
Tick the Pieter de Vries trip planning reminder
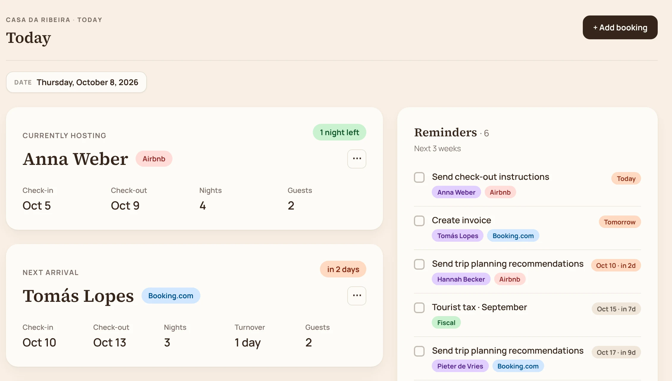coord(419,351)
